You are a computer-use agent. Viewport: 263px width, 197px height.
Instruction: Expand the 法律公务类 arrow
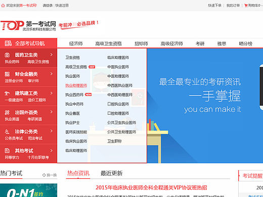tap(52, 131)
